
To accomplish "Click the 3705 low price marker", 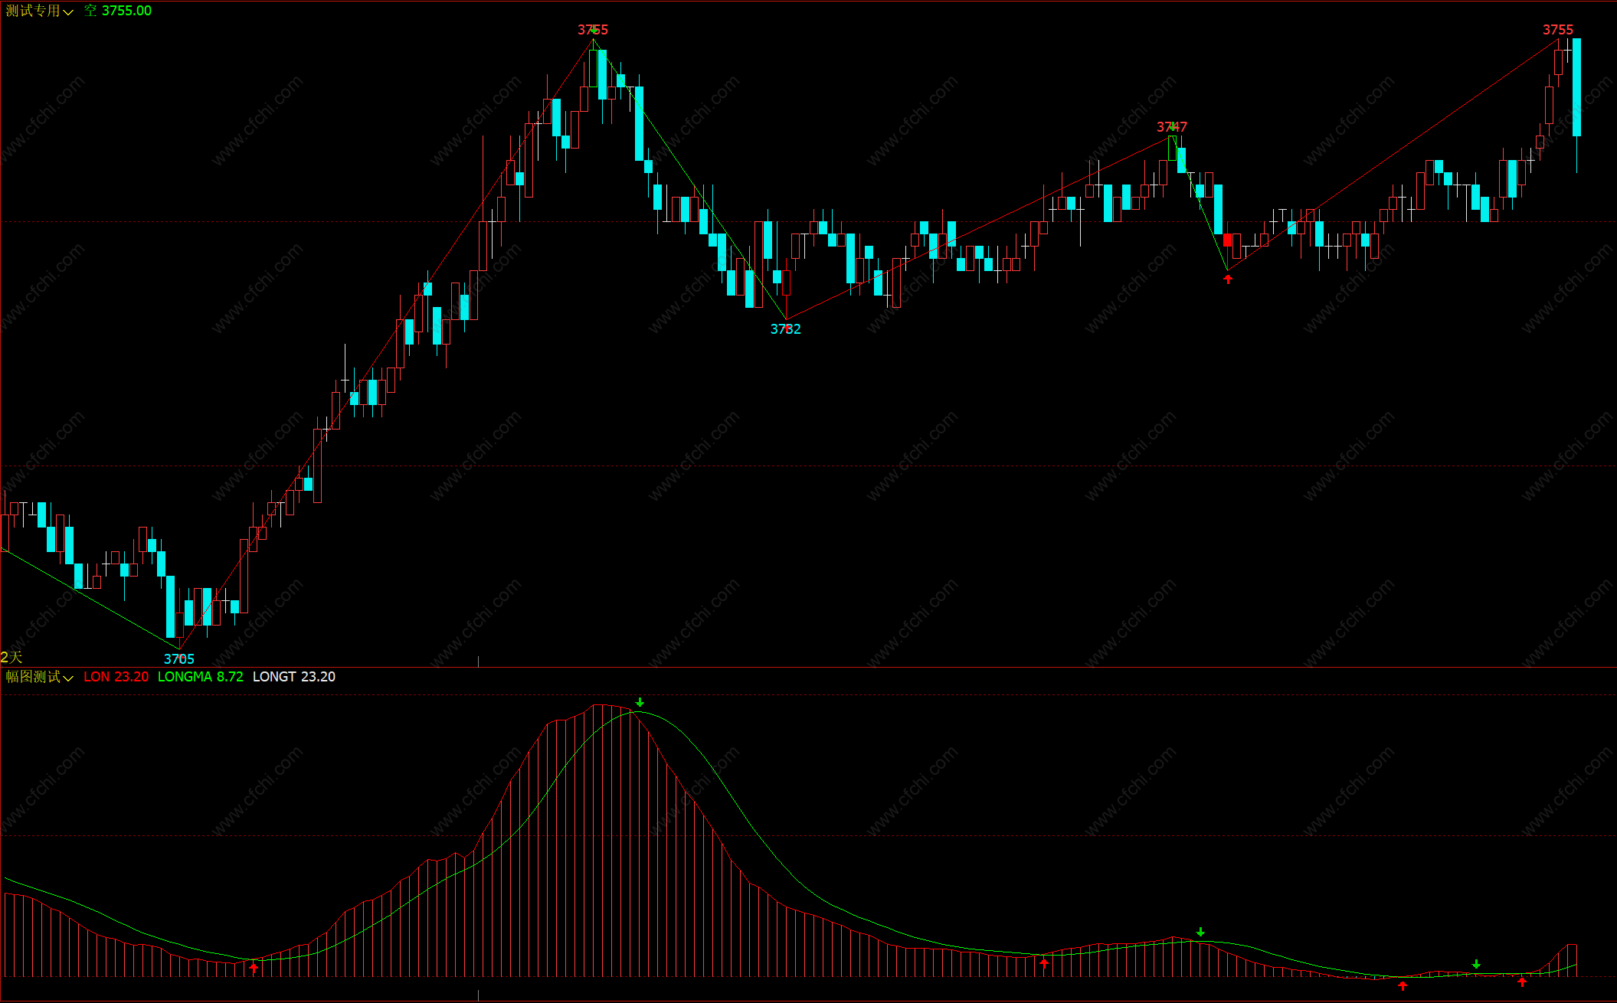I will (178, 658).
